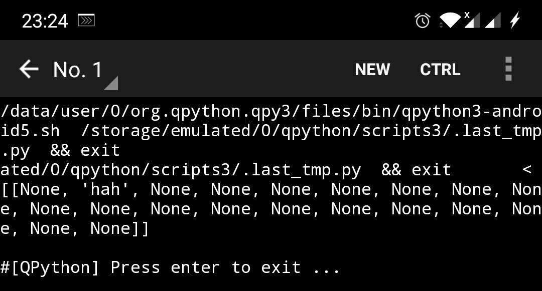
Task: Click the closing "None]]" output text
Action: tap(119, 228)
